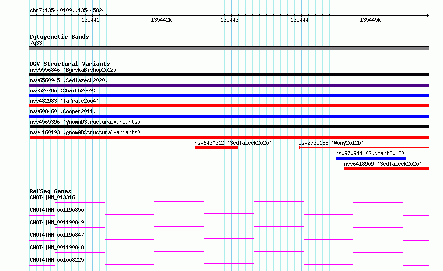Click the 135444k ruler tick label

[x=301, y=20]
